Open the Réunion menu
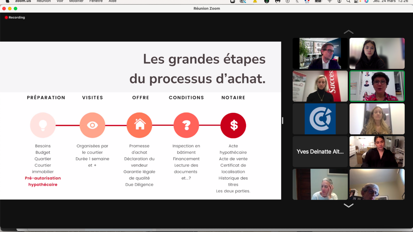Screen dimensions: 413x232 44,1
